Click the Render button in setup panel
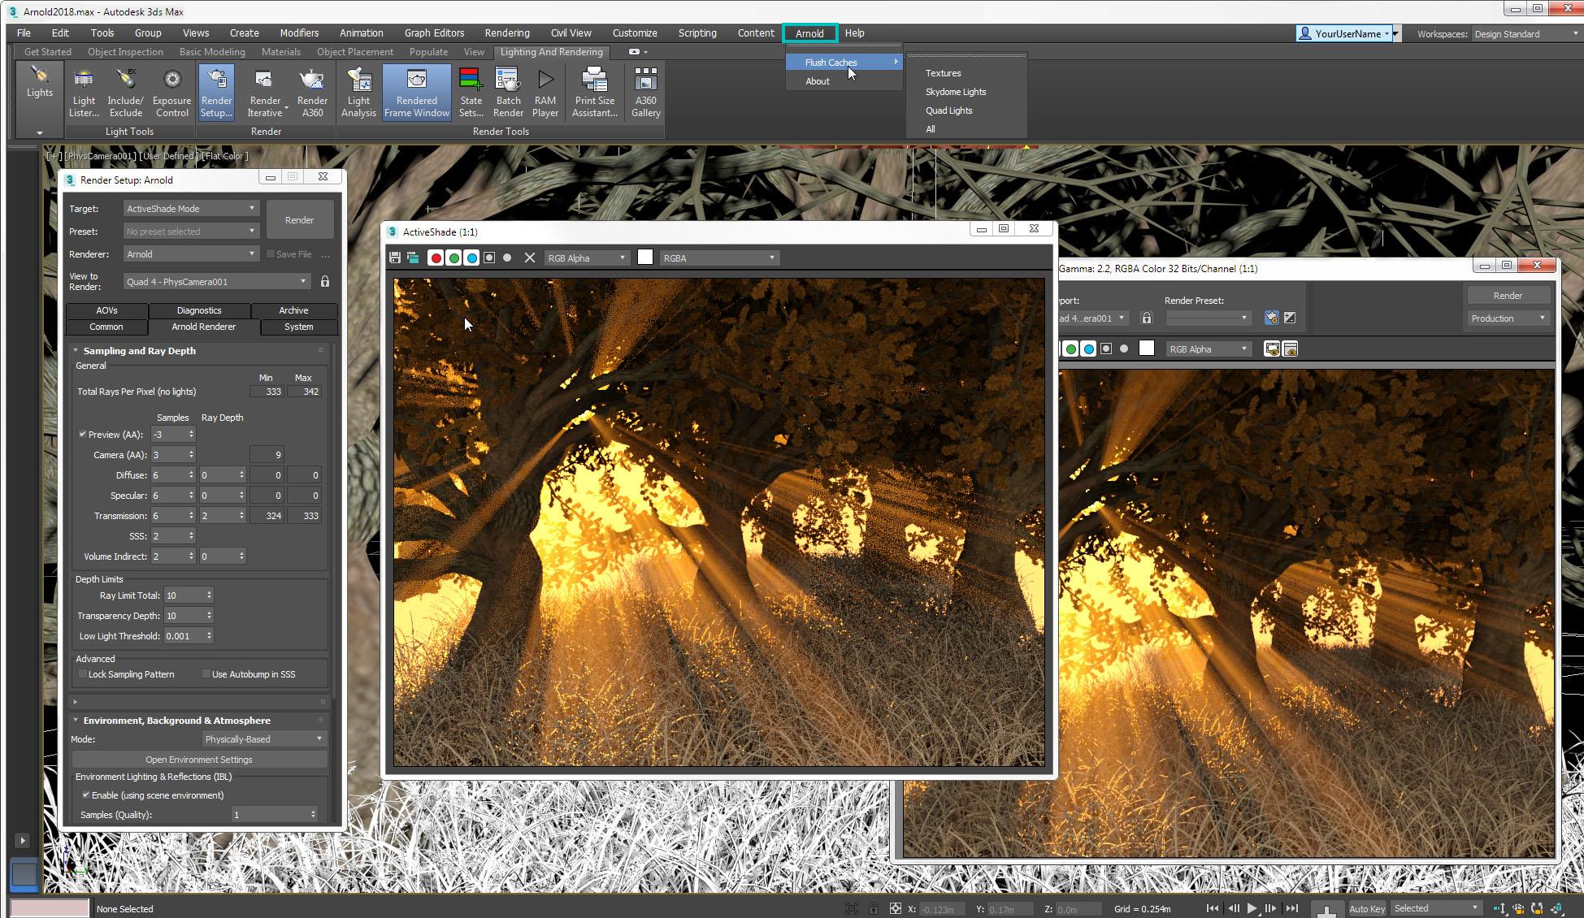 coord(298,219)
